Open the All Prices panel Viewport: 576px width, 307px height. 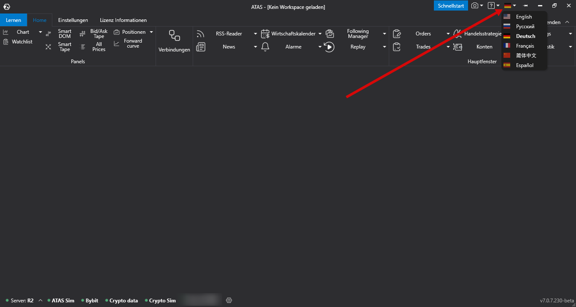click(x=94, y=47)
